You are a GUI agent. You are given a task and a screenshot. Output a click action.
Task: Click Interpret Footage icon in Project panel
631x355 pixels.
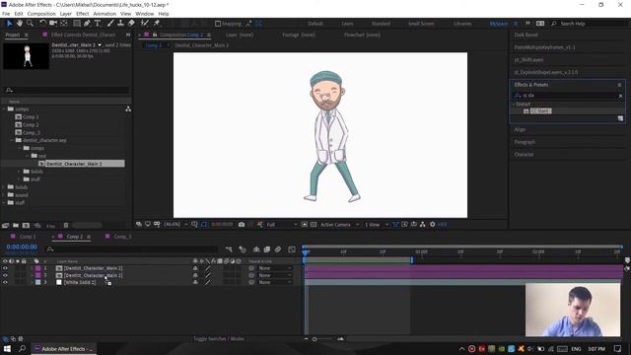pyautogui.click(x=5, y=226)
